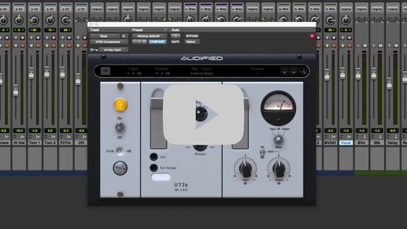Open the Vocal track nogrop group dropdown
The height and width of the screenshot is (229, 407).
pyautogui.click(x=346, y=9)
